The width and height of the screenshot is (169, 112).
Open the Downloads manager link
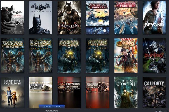[51, 111]
